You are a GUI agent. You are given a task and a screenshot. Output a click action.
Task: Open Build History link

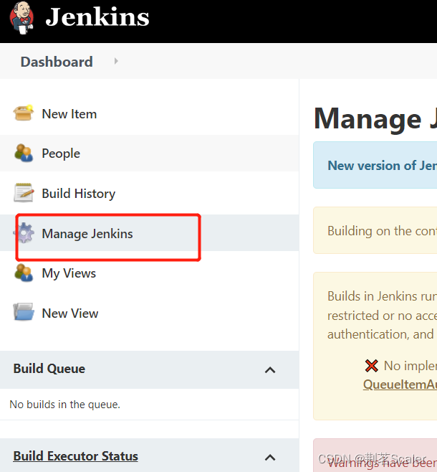[78, 194]
